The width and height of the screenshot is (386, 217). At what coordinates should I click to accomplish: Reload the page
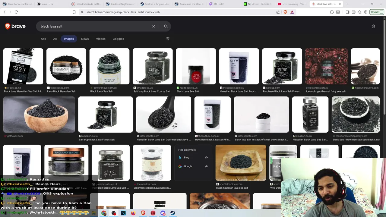pyautogui.click(x=16, y=12)
